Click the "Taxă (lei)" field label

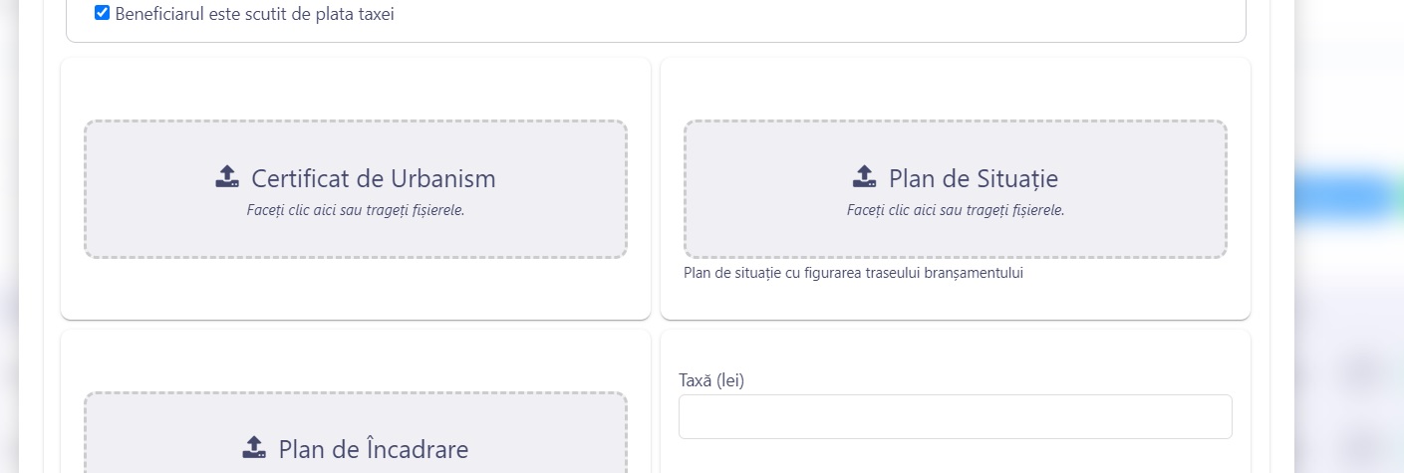tap(711, 380)
